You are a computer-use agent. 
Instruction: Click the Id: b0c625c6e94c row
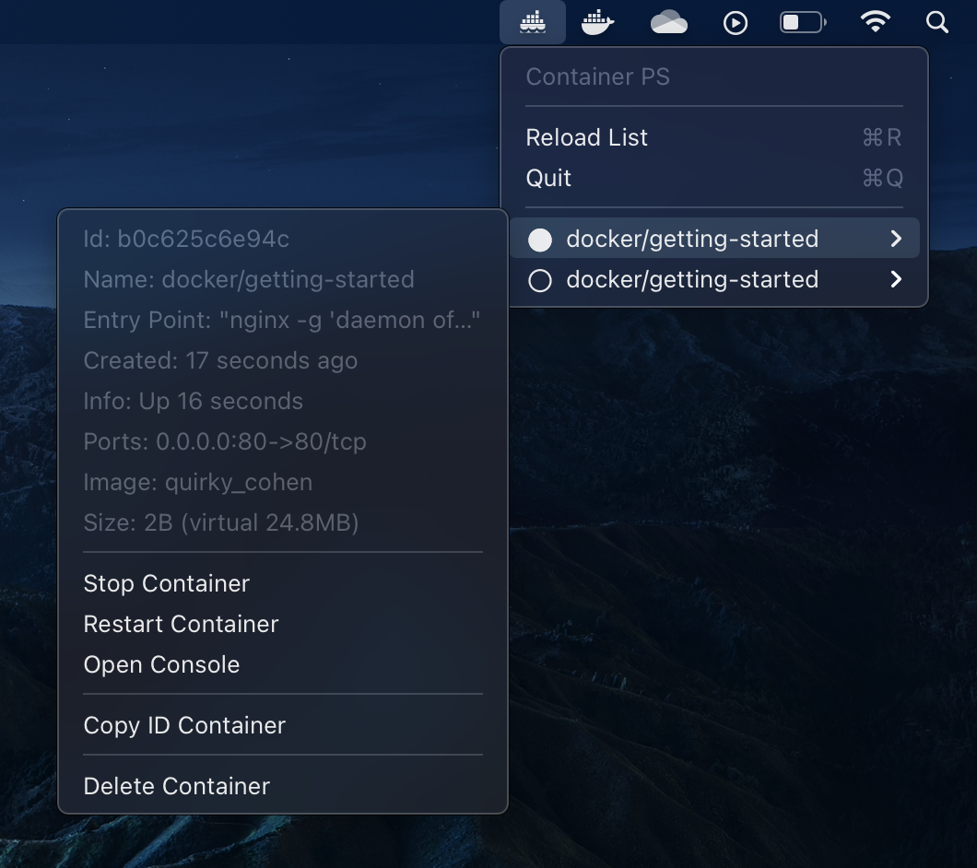(283, 240)
